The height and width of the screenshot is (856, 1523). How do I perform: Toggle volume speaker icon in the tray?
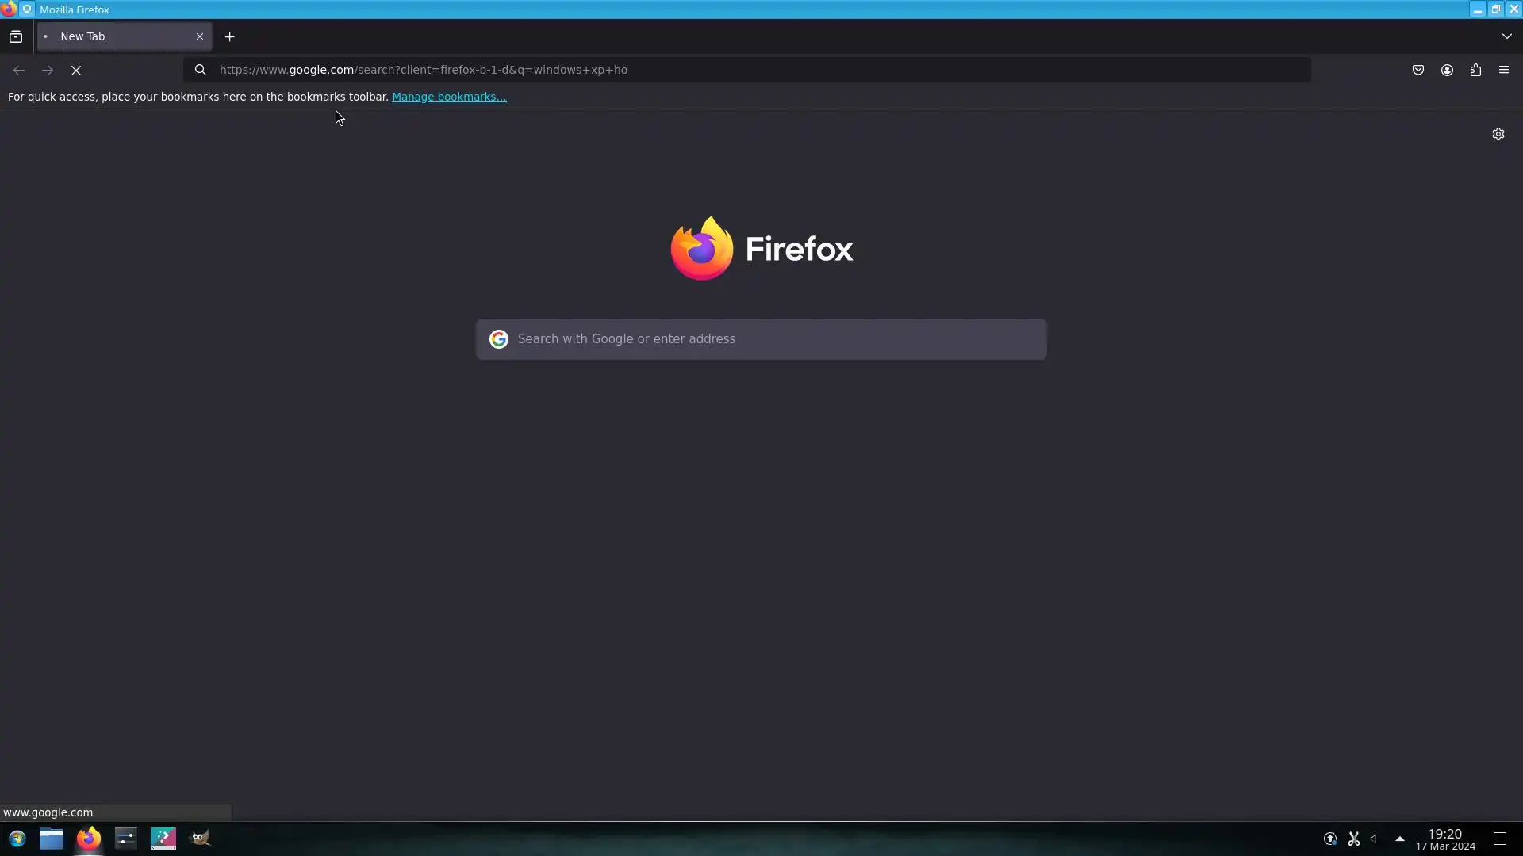coord(1375,839)
